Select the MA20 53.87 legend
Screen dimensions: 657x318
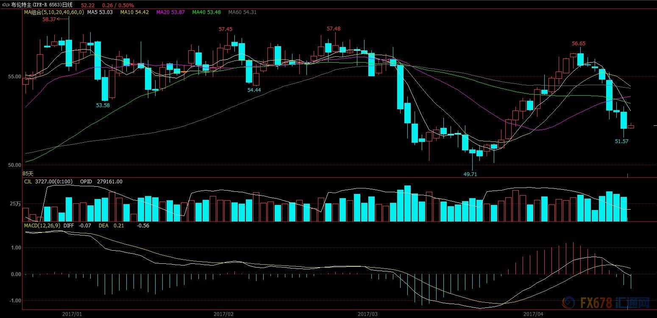[x=170, y=12]
